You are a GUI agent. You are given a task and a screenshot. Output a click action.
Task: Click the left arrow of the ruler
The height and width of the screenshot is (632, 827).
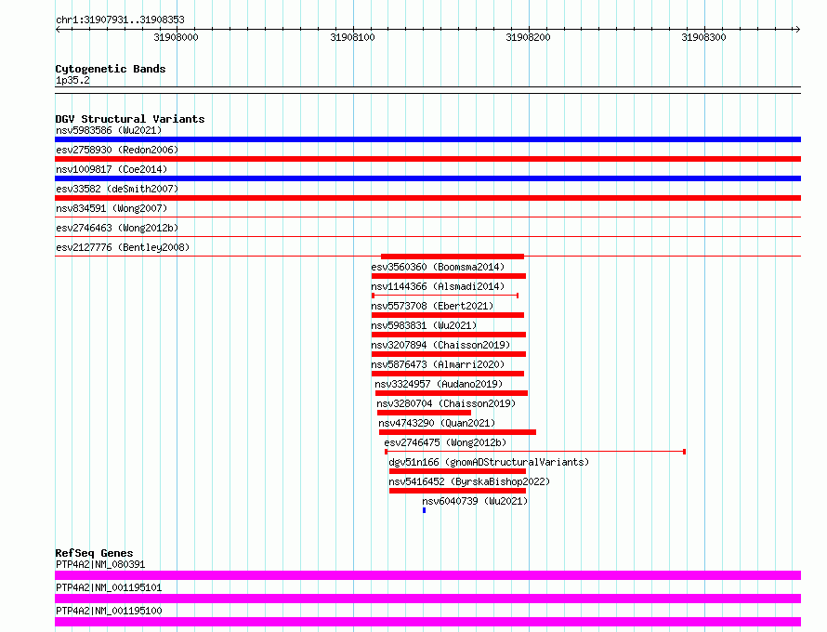pos(58,30)
